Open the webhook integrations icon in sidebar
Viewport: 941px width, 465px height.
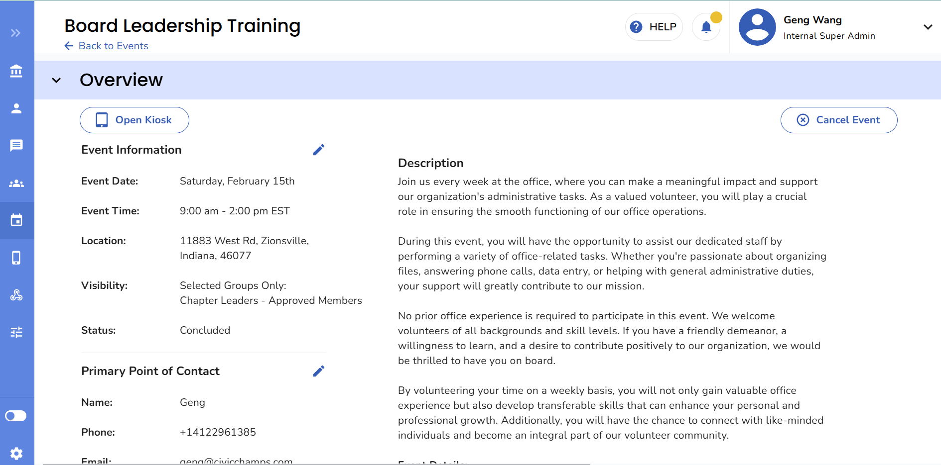[x=16, y=295]
